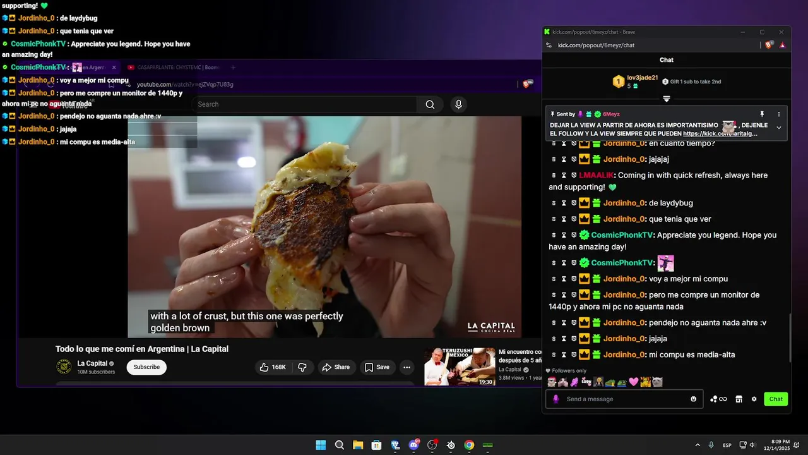Click the Brave Rewards triangle icon
Image resolution: width=808 pixels, height=455 pixels.
[x=783, y=45]
